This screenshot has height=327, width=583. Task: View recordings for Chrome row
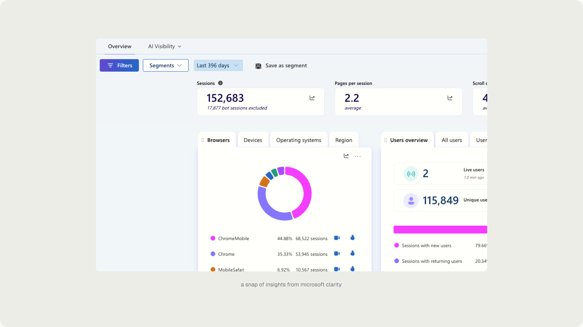coord(337,253)
